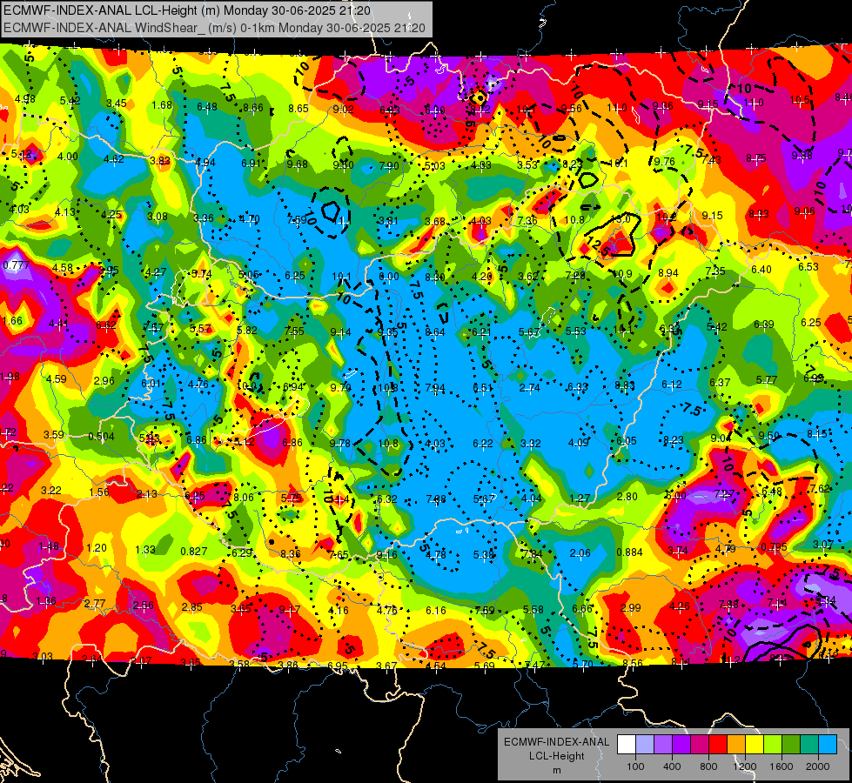Click the wind shear value "2.06"
The width and height of the screenshot is (852, 783).
tap(580, 553)
